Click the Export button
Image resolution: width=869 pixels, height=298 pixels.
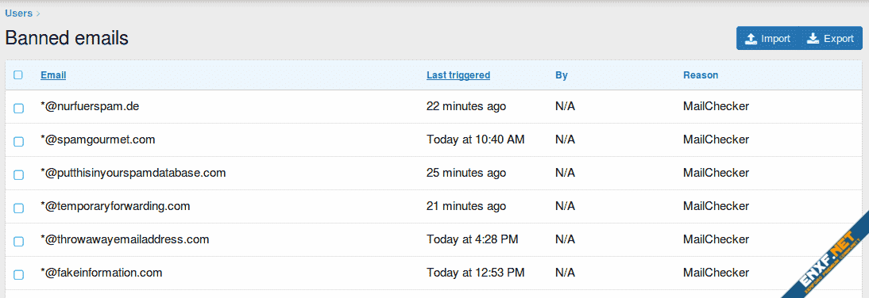click(x=830, y=39)
